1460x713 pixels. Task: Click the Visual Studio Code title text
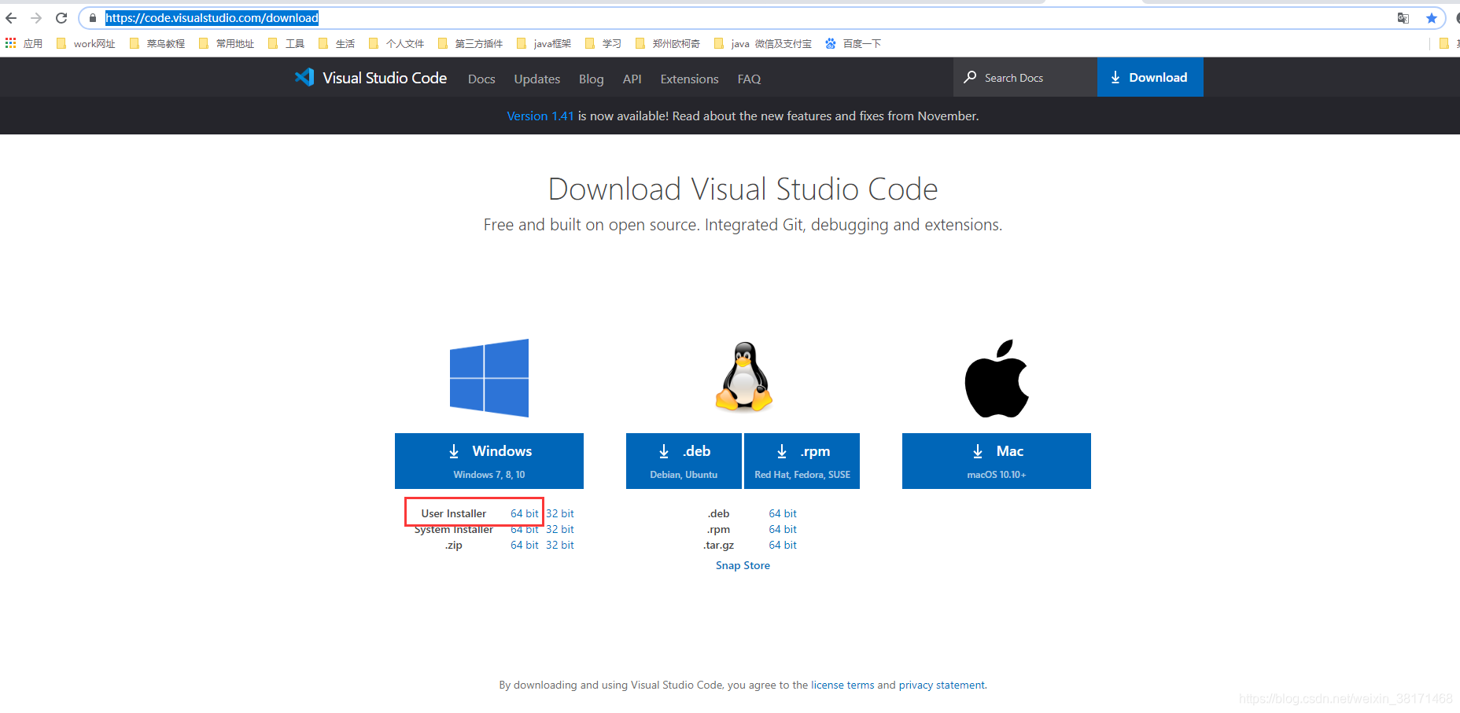click(385, 78)
